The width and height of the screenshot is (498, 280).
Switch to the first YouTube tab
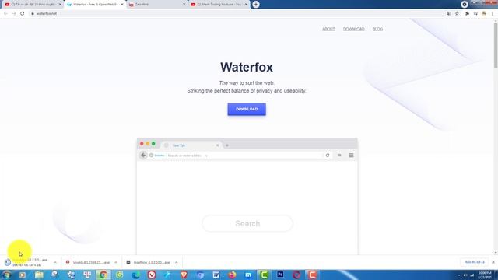pyautogui.click(x=33, y=5)
